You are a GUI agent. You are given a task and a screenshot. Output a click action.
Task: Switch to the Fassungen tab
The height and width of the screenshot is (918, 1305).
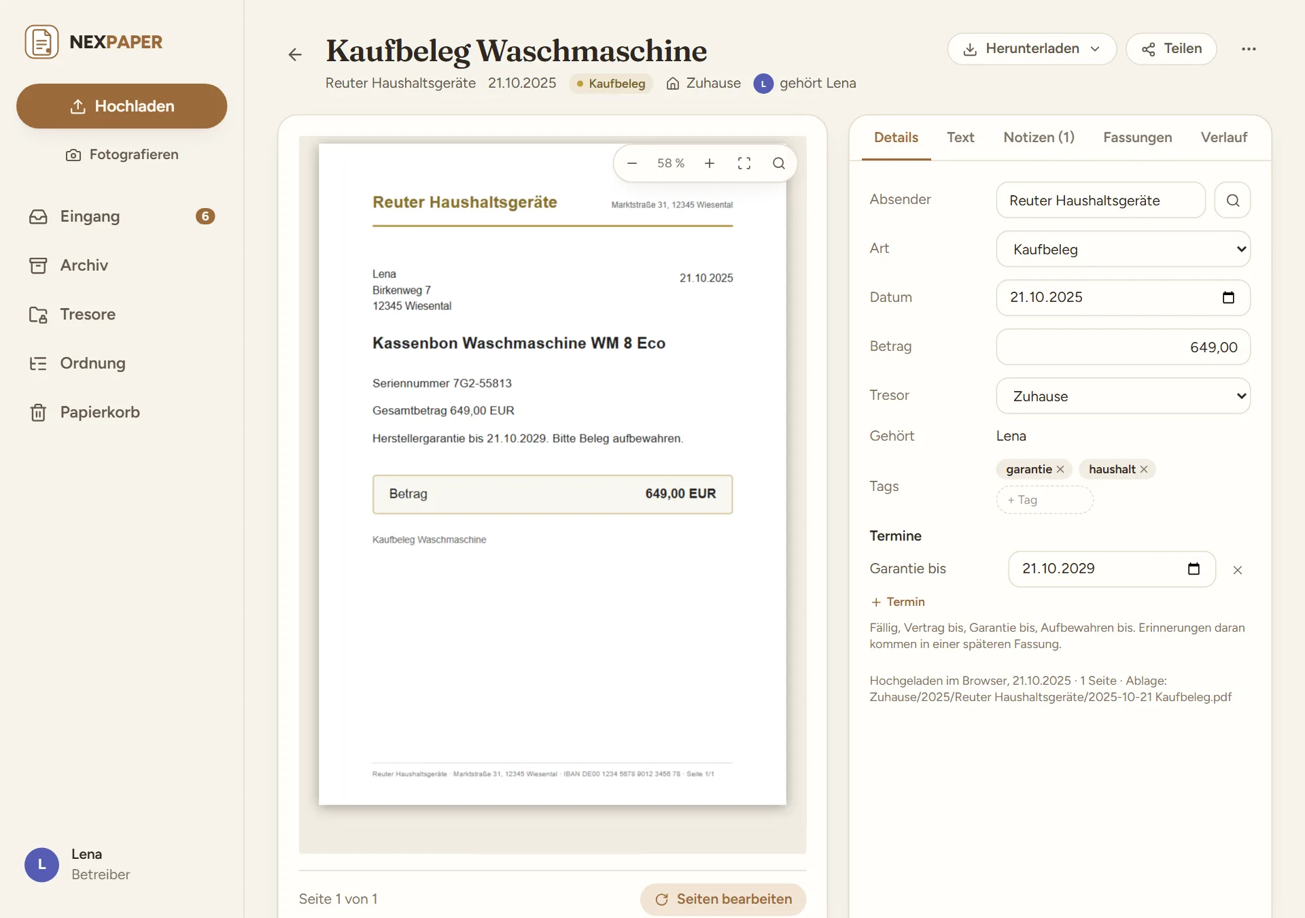click(x=1137, y=137)
